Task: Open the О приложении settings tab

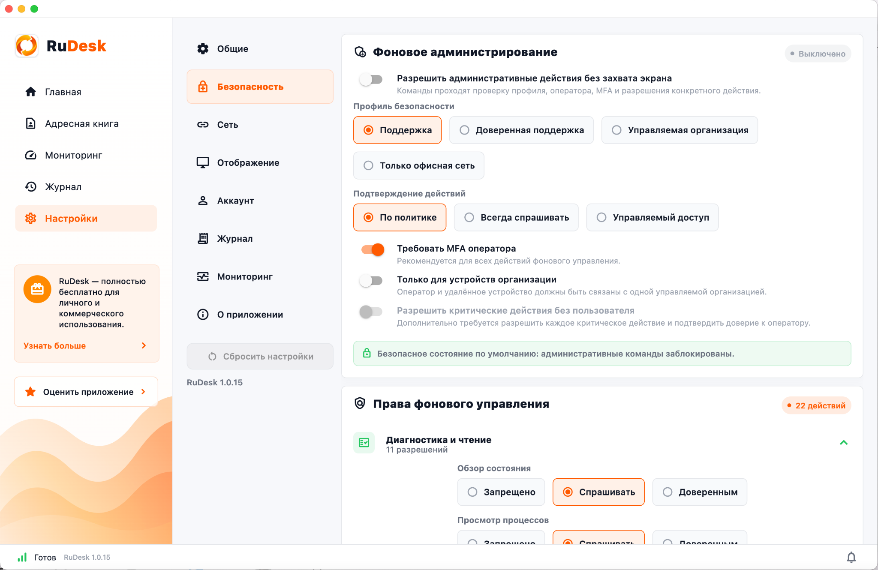Action: [260, 315]
